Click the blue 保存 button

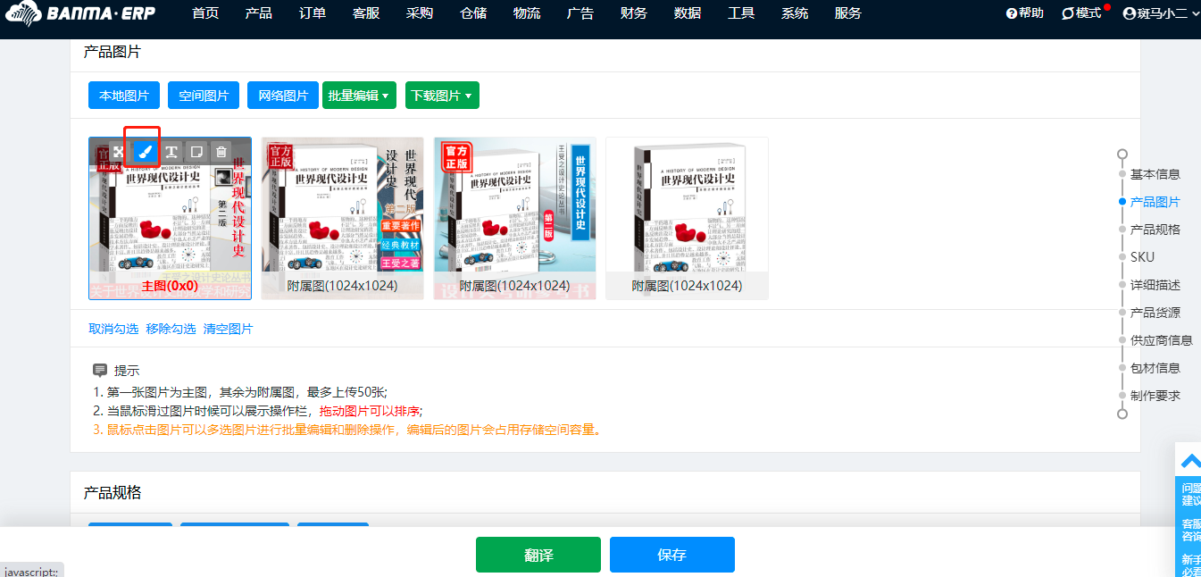point(672,555)
